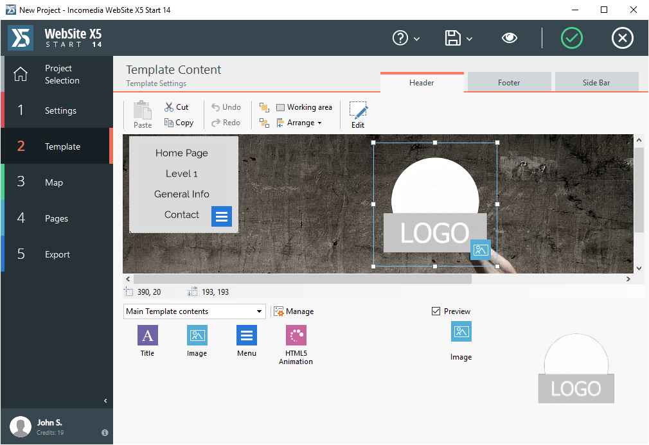Switch to the Footer tab
The height and width of the screenshot is (445, 649).
509,82
